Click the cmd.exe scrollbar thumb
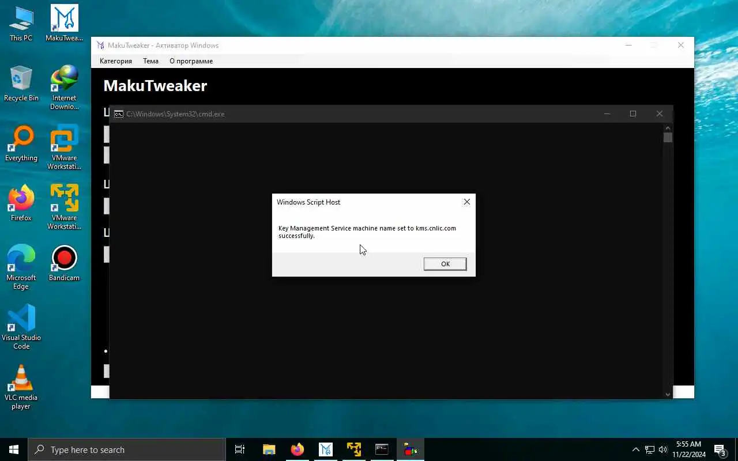 coord(668,137)
